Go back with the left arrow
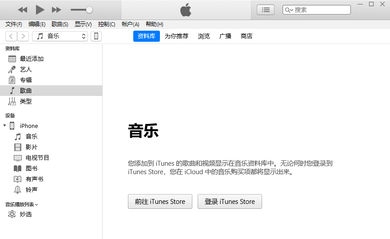390x239 pixels. pyautogui.click(x=11, y=36)
